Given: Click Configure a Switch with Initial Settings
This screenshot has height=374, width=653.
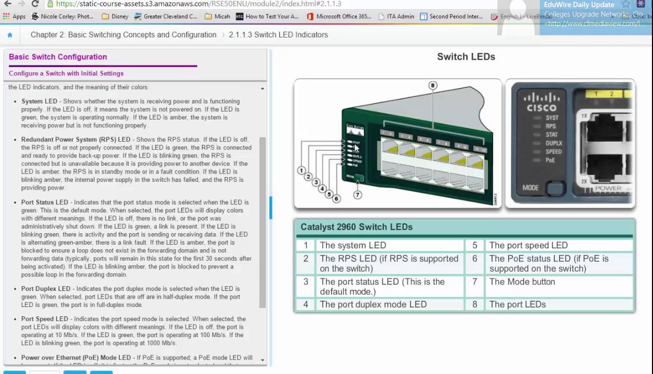Looking at the screenshot, I should pos(66,73).
